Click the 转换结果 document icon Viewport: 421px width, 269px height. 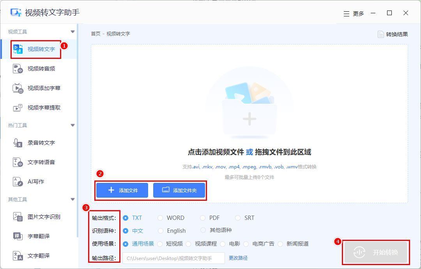point(380,34)
